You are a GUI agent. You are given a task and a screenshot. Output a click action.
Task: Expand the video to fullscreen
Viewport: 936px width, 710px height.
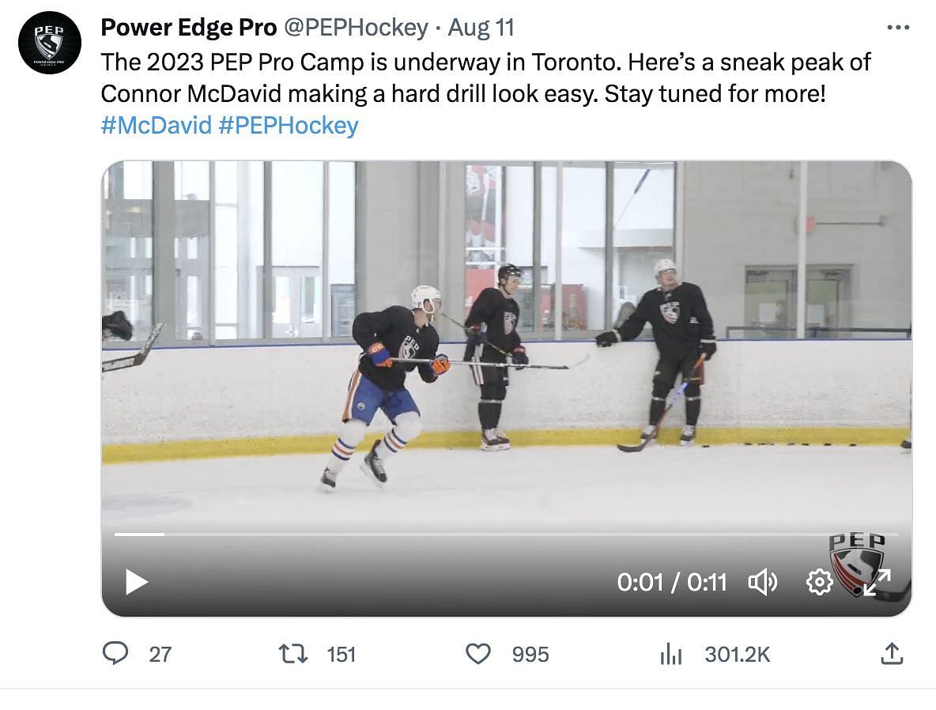click(877, 583)
